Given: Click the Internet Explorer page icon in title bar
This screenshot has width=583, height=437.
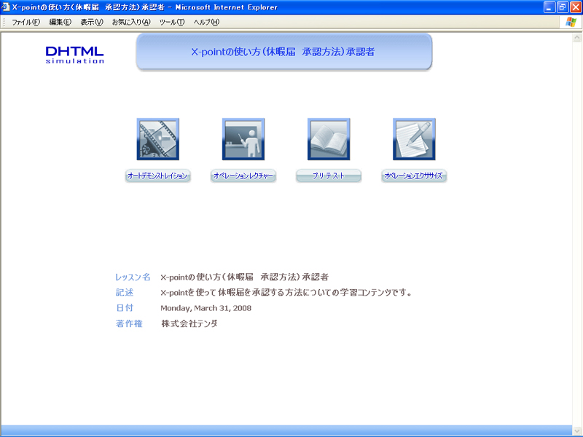Looking at the screenshot, I should pos(6,7).
